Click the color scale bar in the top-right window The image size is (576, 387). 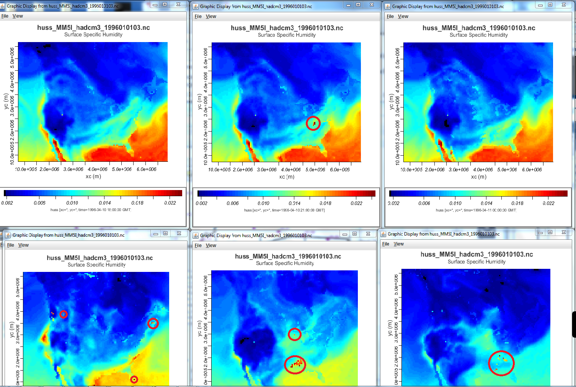coord(478,193)
